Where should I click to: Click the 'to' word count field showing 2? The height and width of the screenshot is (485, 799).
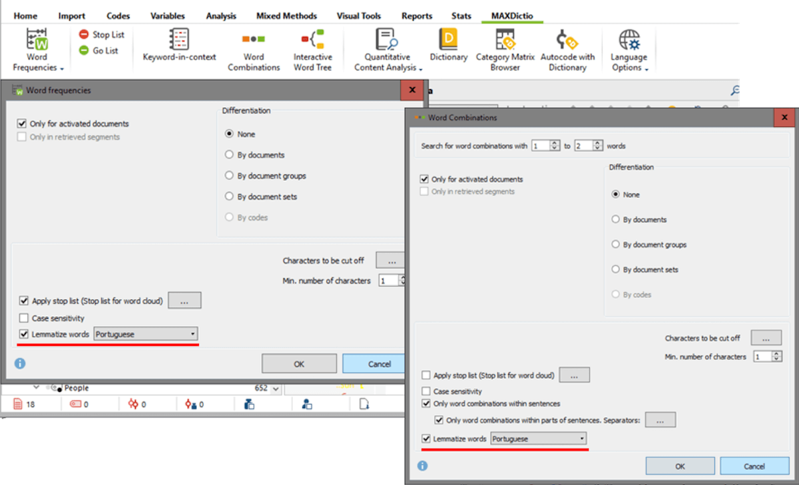click(x=589, y=146)
